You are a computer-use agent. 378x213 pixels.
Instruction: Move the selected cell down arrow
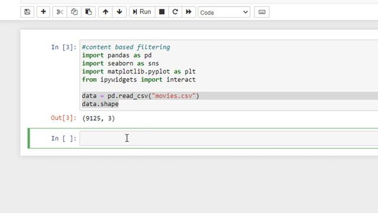[119, 12]
